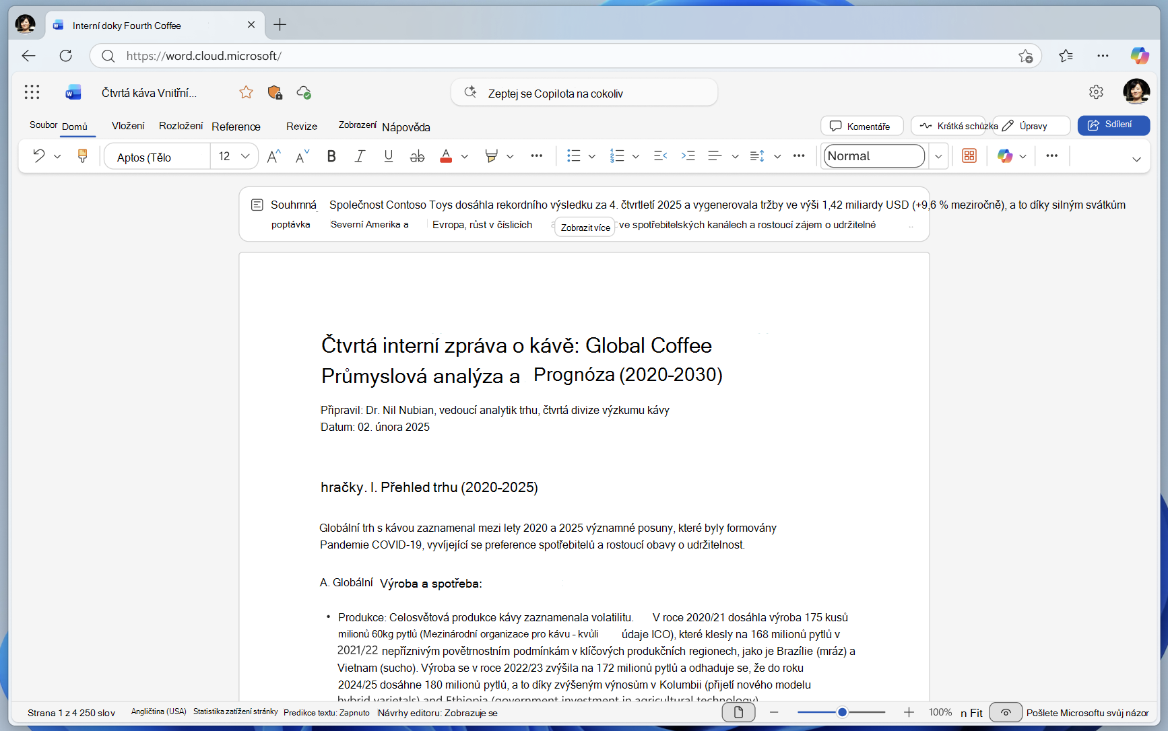Open the font name dropdown

pos(157,157)
